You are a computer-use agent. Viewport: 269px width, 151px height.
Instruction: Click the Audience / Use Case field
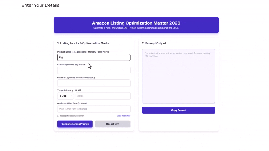click(x=94, y=109)
